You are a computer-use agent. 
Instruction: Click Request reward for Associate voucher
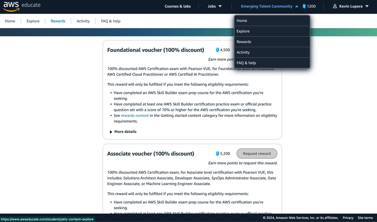click(x=257, y=154)
